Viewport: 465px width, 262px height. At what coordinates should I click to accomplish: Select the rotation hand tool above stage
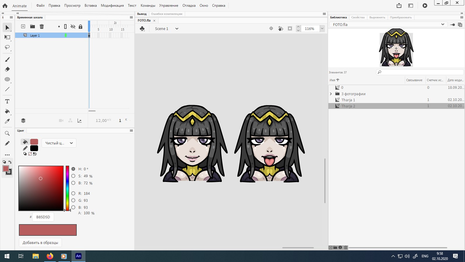tap(280, 29)
